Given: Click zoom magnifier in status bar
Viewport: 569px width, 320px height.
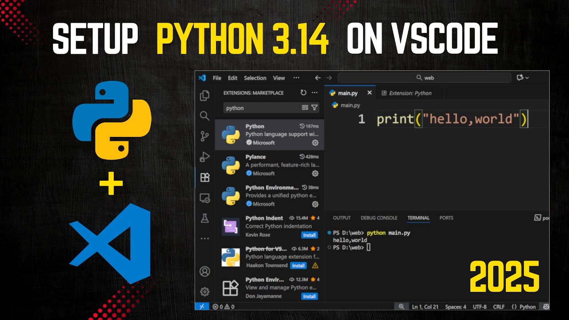Looking at the screenshot, I should pyautogui.click(x=401, y=307).
